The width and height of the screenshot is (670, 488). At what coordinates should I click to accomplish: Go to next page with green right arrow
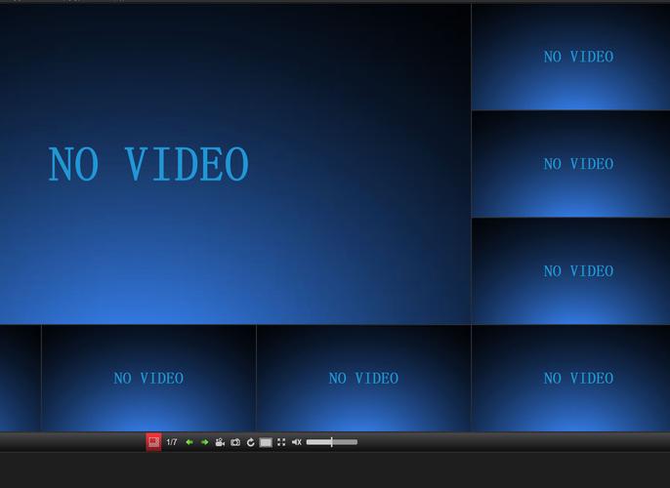tap(205, 442)
